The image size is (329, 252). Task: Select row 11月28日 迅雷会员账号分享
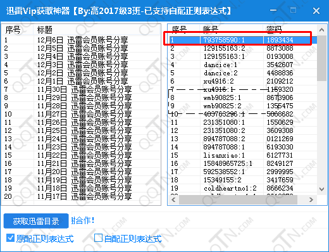pos(81,106)
